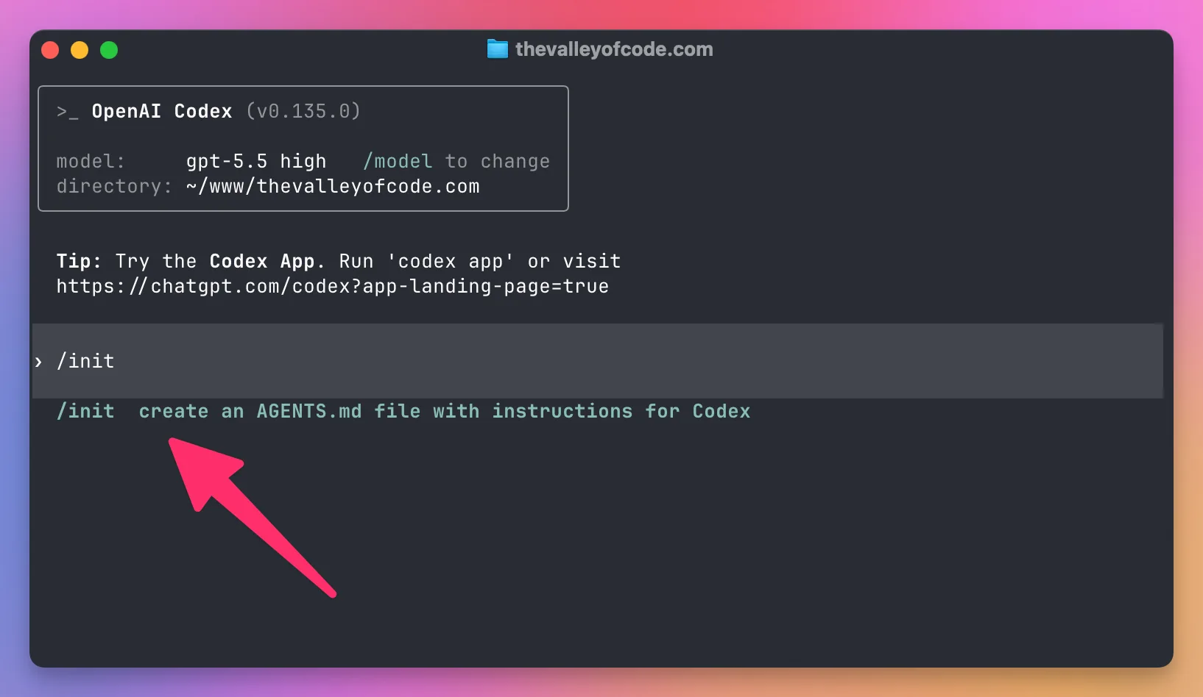The image size is (1203, 697).
Task: Open the chatgpt.com/codex landing page link
Action: 333,286
